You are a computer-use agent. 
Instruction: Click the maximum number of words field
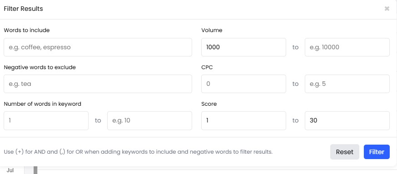pos(149,121)
